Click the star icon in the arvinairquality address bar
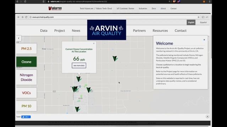This screenshot has width=227, height=127. click(x=199, y=17)
